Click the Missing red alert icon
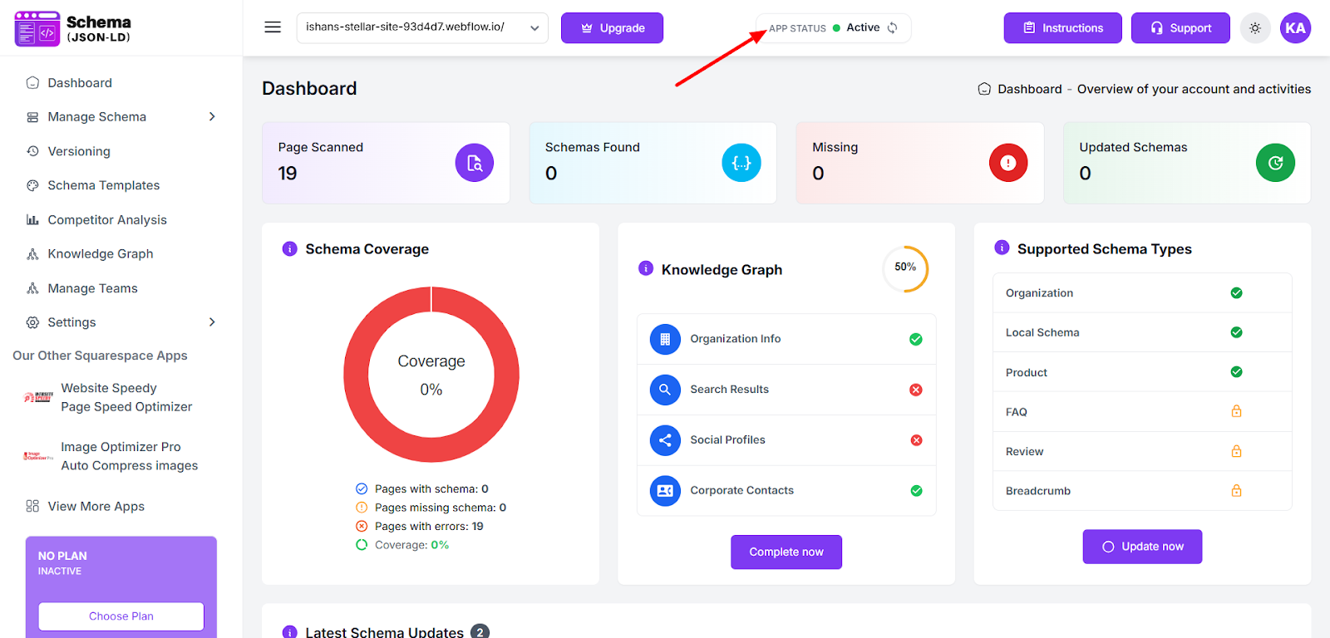 (1007, 163)
